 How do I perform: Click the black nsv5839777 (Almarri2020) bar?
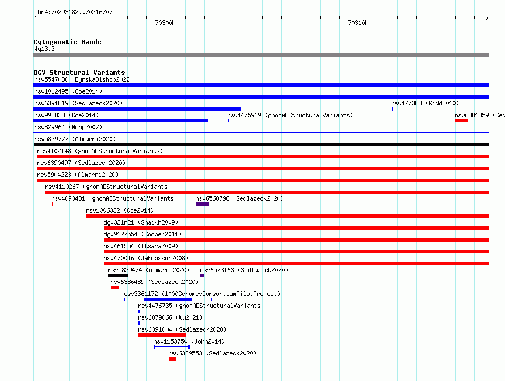tap(261, 145)
